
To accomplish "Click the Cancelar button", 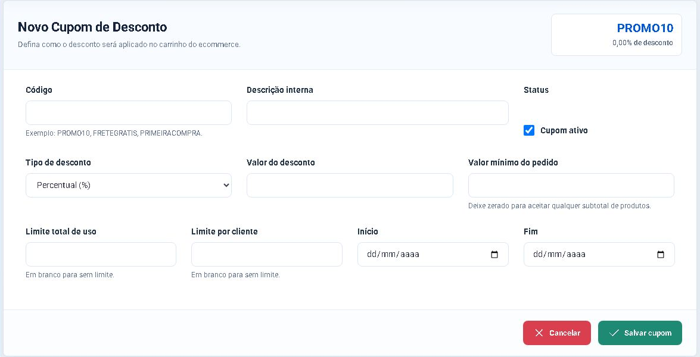I will click(x=556, y=333).
